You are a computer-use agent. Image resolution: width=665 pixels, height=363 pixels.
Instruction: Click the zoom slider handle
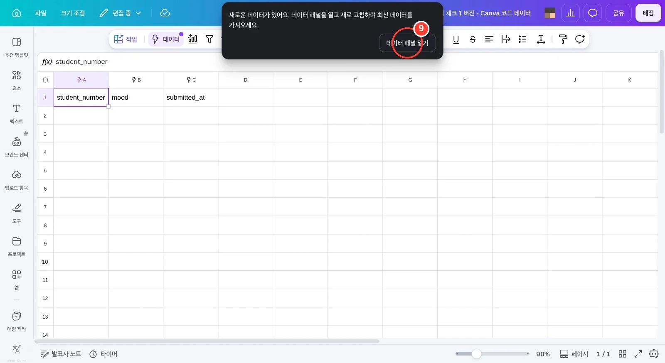coord(476,354)
